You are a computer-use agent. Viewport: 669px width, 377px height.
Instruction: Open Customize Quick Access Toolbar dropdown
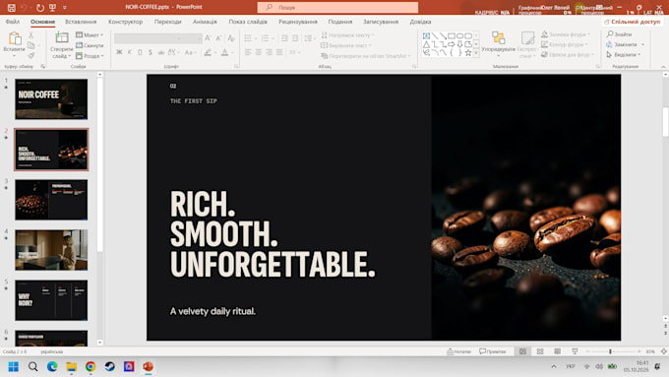point(65,7)
